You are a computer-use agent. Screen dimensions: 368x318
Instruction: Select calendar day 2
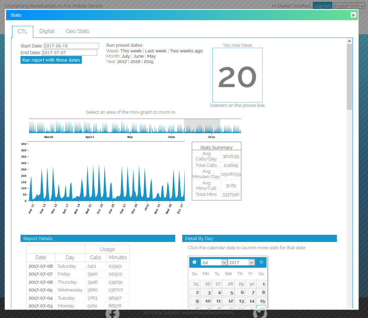coord(195,293)
